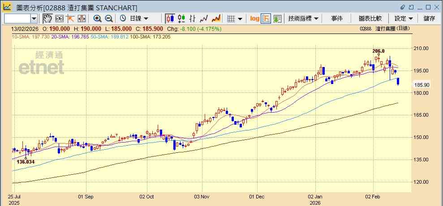Click the green export-data icon
The width and height of the screenshot is (443, 206).
(277, 19)
